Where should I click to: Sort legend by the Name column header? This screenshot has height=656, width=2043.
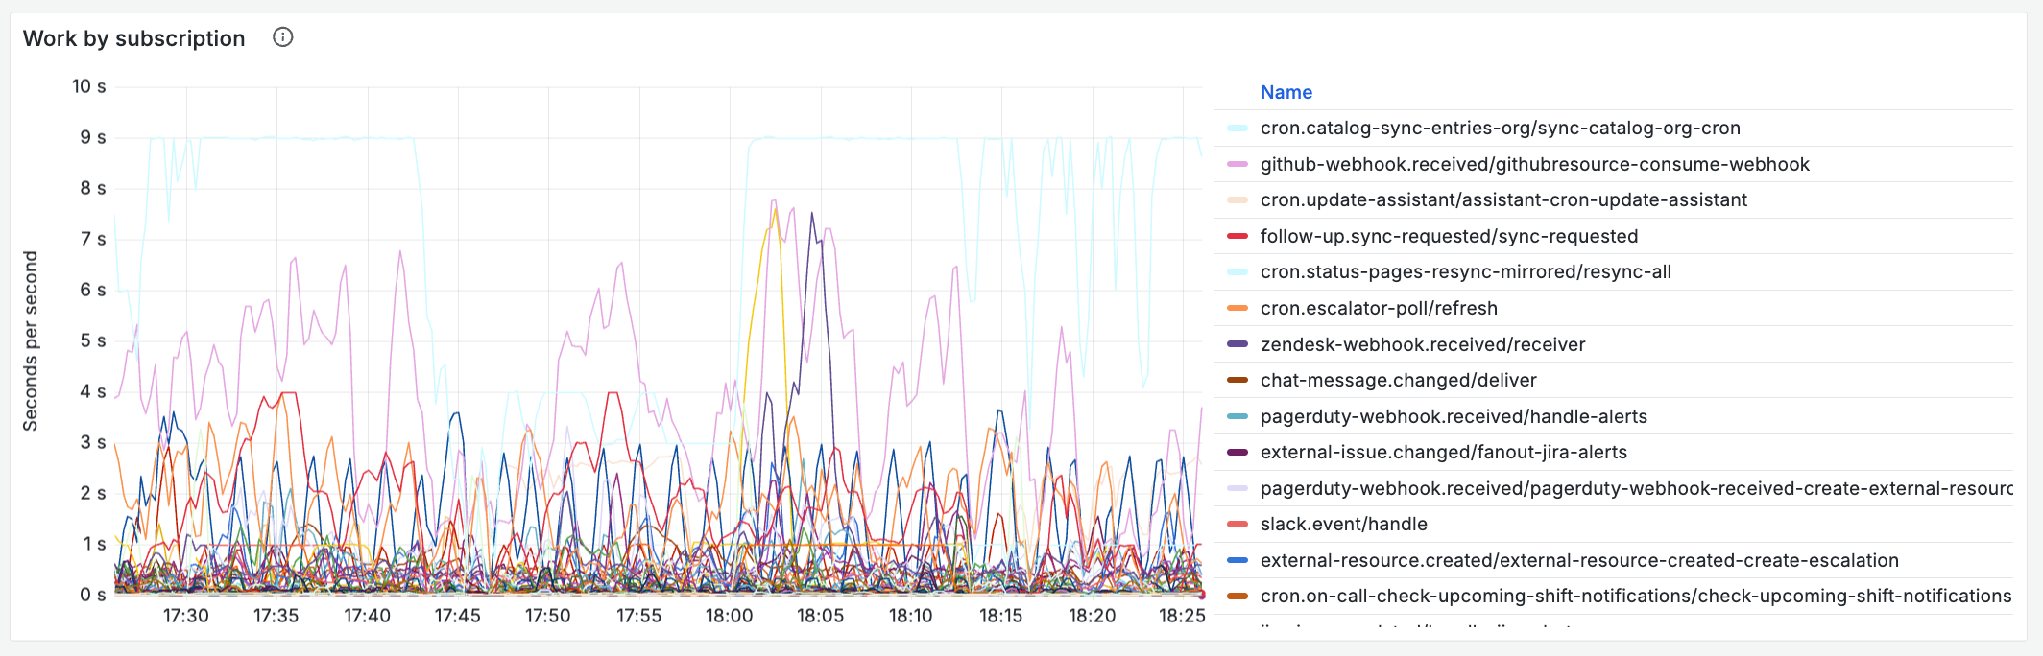pyautogui.click(x=1286, y=92)
